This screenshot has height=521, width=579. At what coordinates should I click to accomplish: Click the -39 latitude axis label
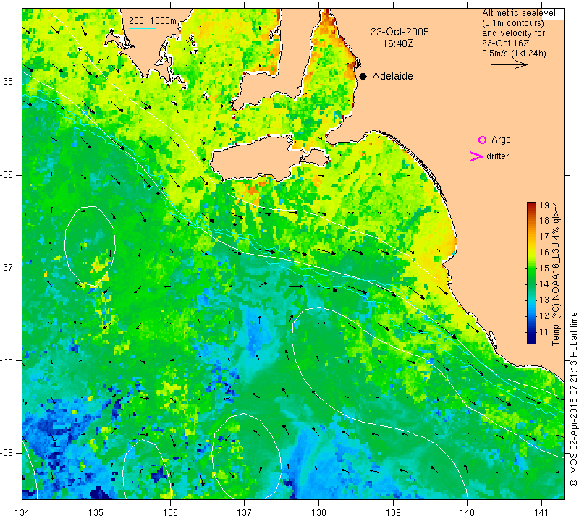point(7,453)
